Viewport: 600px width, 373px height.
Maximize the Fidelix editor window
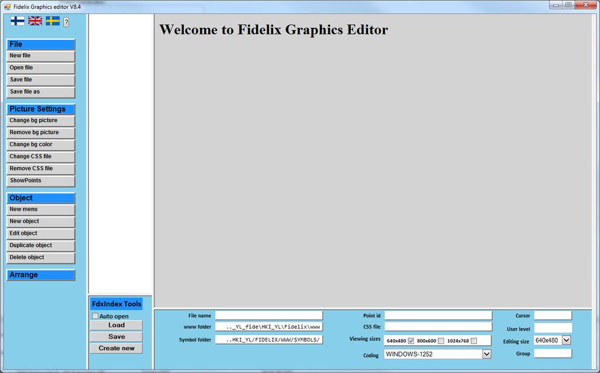568,5
